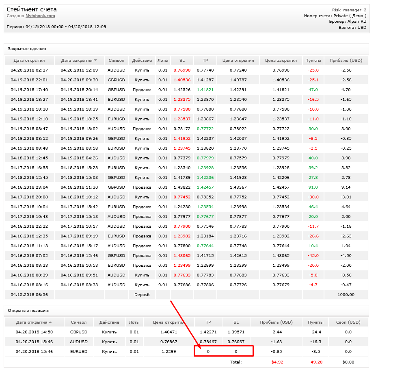The height and width of the screenshot is (370, 404).
Task: Click the stop loss value '1.23982'
Action: (x=182, y=236)
